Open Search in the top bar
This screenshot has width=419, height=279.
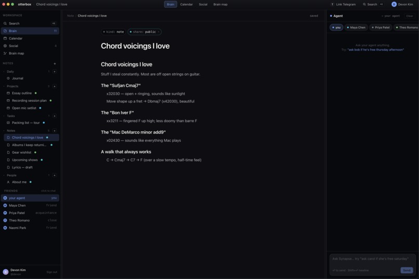373,4
